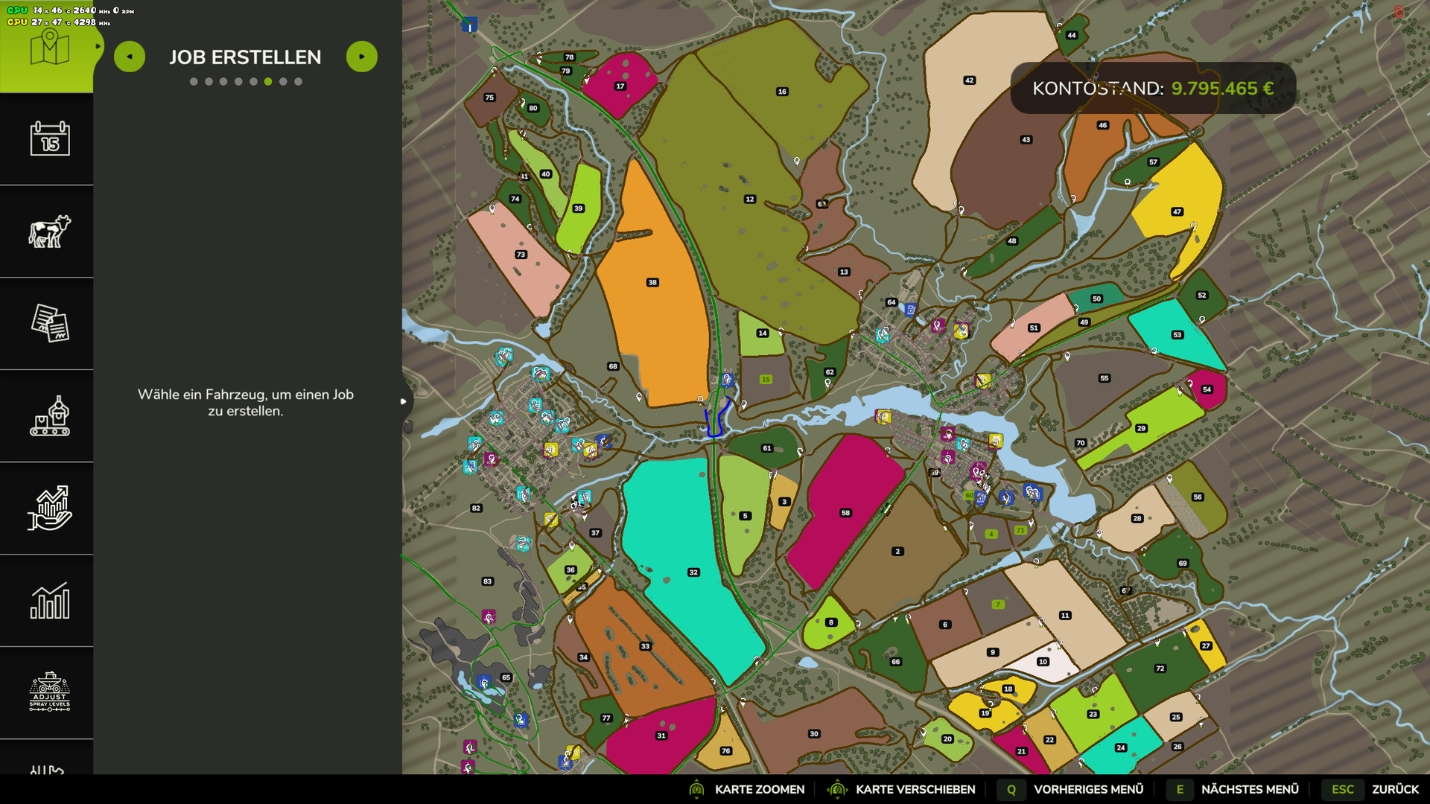Click VORHERIGES MENÜ in bottom bar
Viewport: 1430px width, 804px height.
tap(1087, 789)
